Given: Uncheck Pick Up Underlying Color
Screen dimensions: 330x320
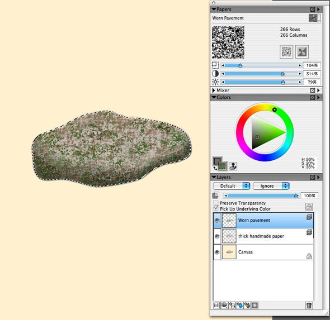Looking at the screenshot, I should pos(215,208).
